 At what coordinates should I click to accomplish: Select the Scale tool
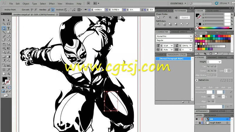[x=9, y=44]
